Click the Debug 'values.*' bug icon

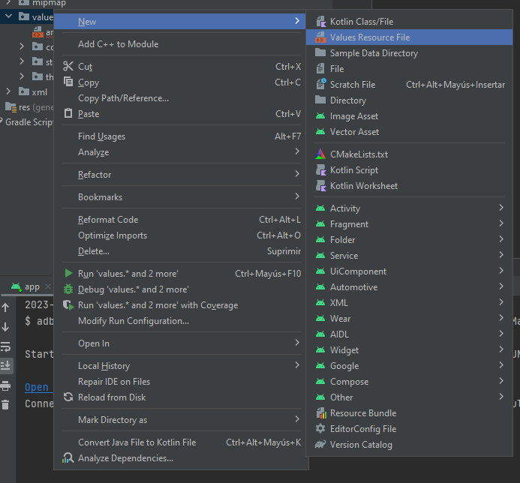tap(68, 289)
